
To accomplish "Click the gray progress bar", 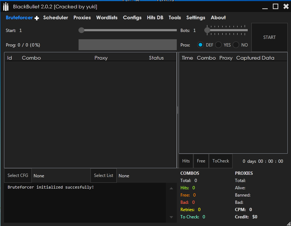I will point(128,45).
